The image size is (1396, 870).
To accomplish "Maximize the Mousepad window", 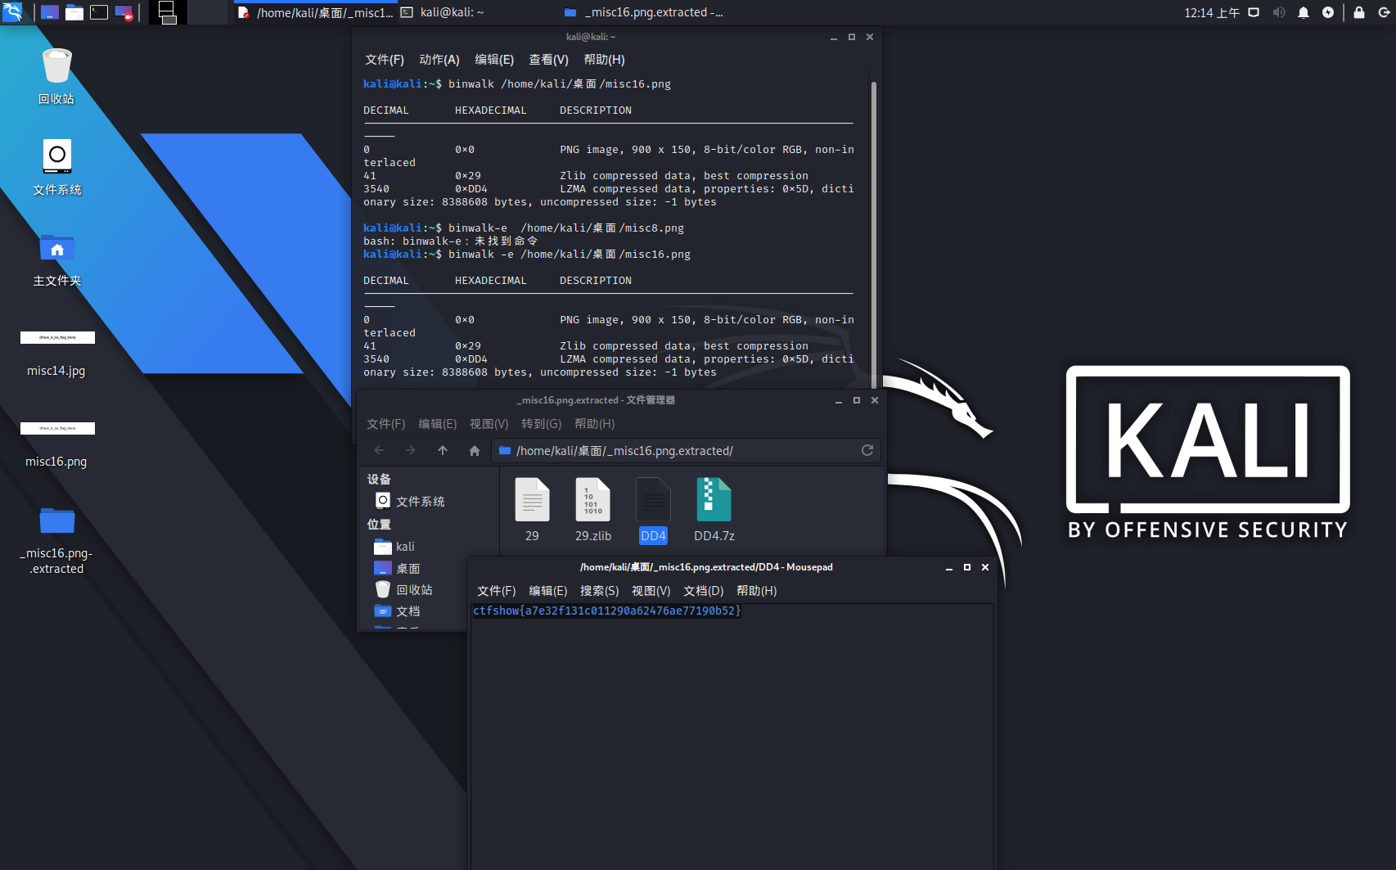I will [x=967, y=567].
